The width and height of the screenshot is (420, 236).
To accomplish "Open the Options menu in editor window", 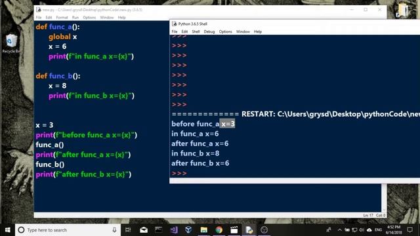I will coord(89,18).
